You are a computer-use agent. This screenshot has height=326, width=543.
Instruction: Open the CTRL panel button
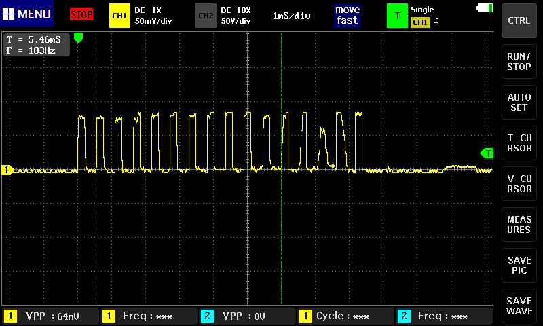[519, 21]
